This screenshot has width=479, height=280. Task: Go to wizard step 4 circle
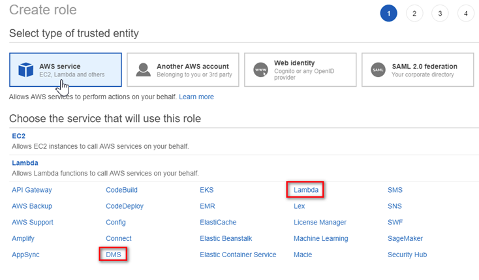click(465, 14)
